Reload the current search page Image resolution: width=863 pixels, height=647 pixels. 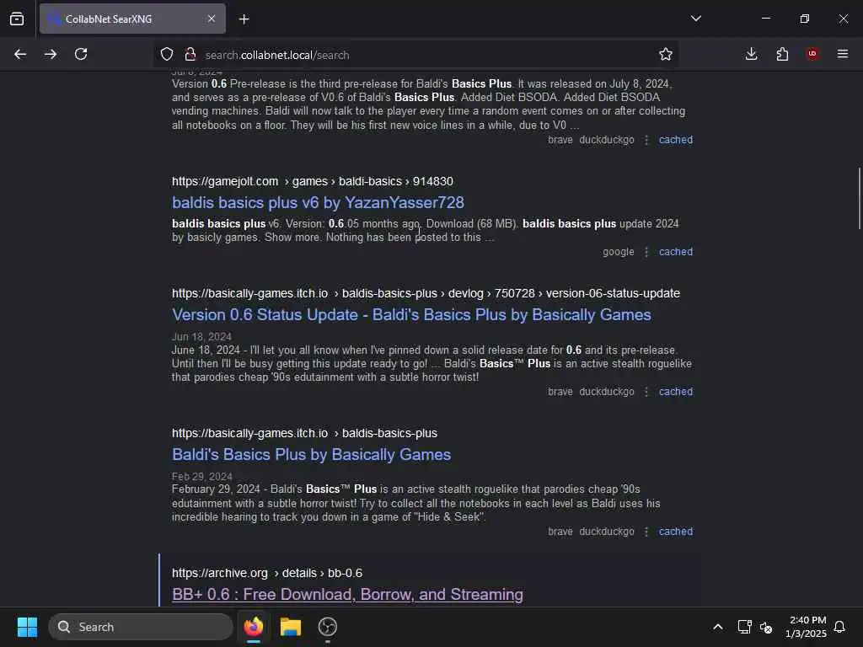pyautogui.click(x=81, y=54)
